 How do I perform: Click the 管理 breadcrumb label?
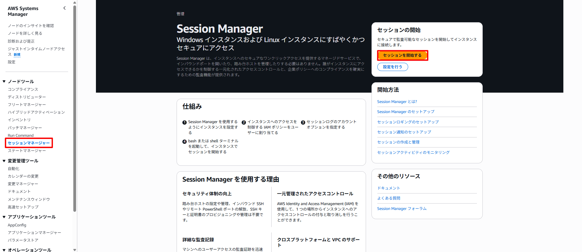(x=180, y=14)
